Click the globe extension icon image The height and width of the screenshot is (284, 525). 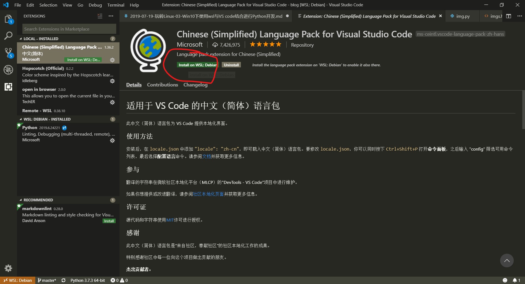tap(148, 50)
